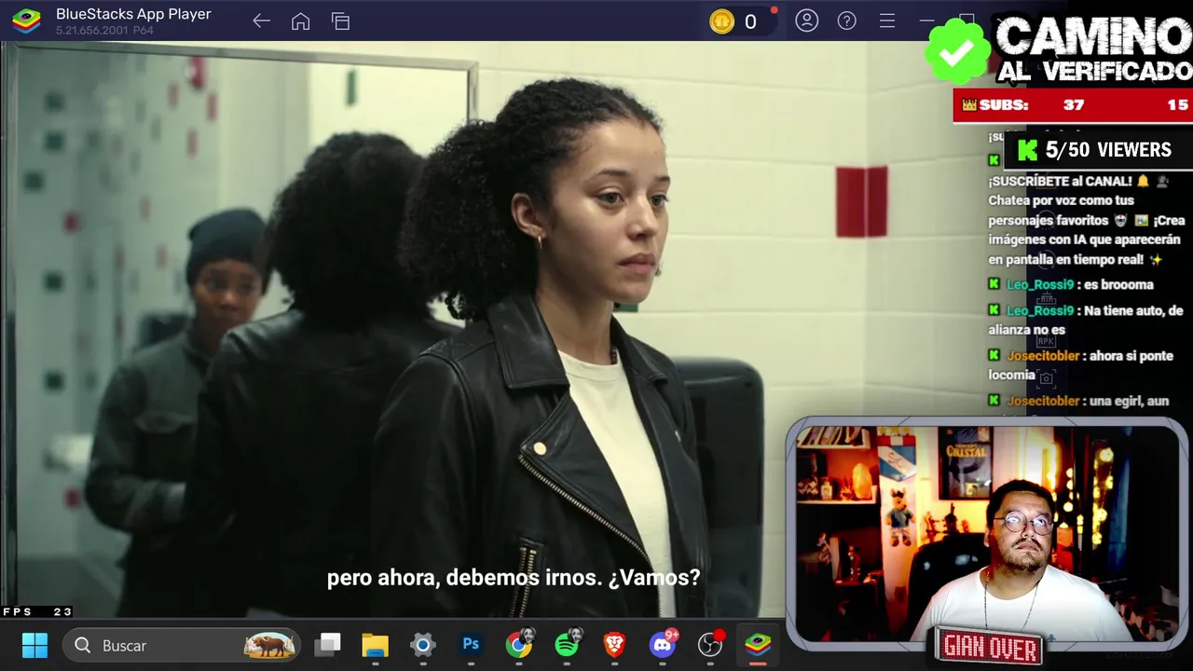Go to the BlueStacks home screen
Viewport: 1193px width, 671px height.
[x=300, y=21]
